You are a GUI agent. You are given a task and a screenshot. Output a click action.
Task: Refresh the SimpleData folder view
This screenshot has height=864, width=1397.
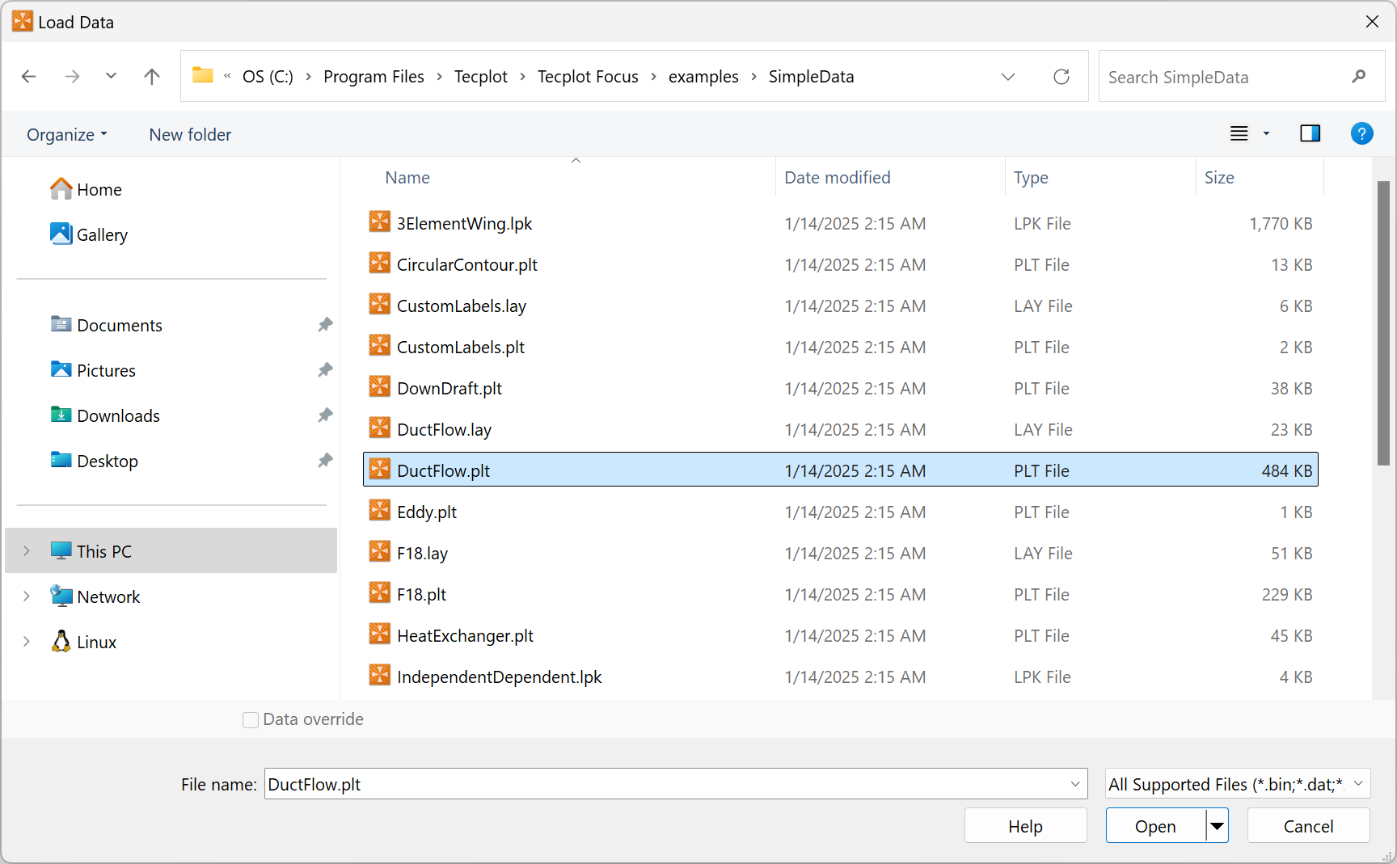tap(1061, 77)
